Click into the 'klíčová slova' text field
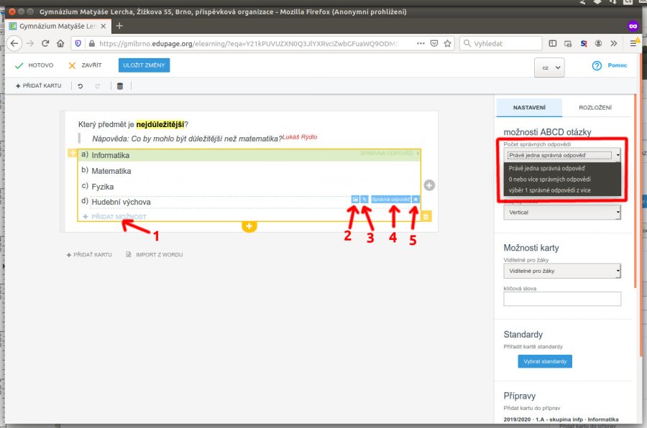 (x=562, y=299)
